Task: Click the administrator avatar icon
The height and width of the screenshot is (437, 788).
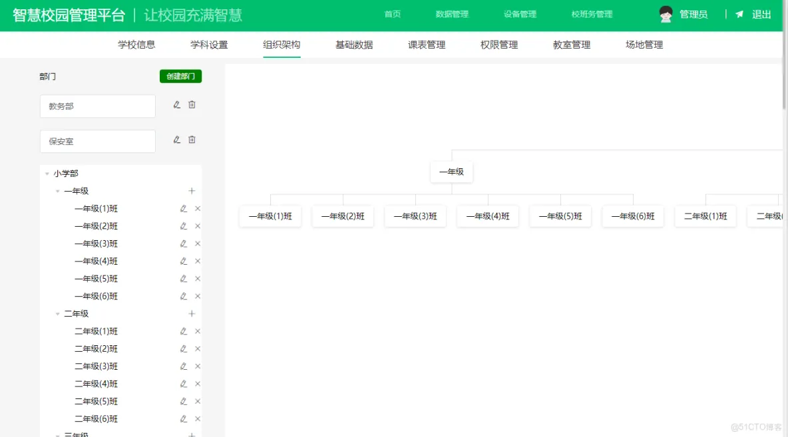Action: [666, 14]
